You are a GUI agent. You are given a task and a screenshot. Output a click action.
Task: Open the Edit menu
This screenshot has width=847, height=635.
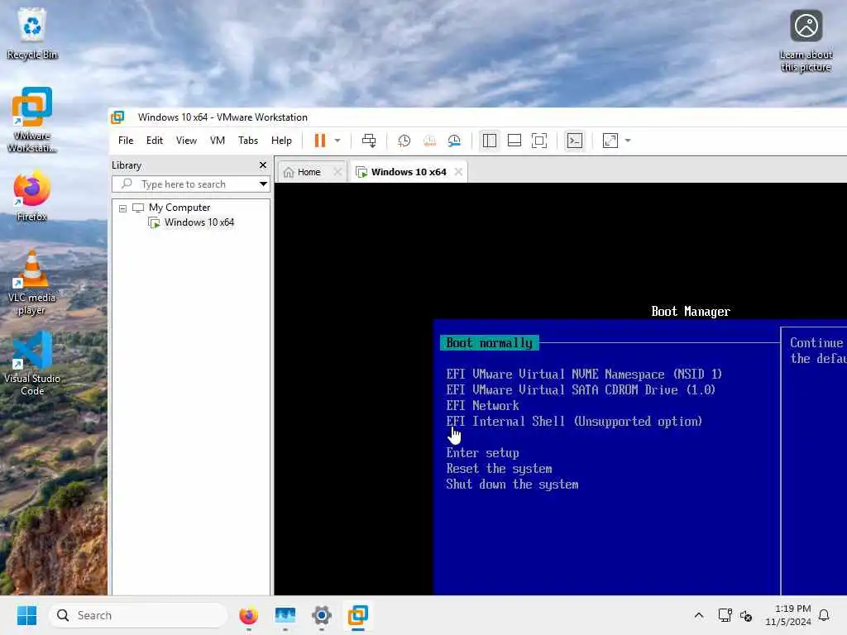point(155,141)
